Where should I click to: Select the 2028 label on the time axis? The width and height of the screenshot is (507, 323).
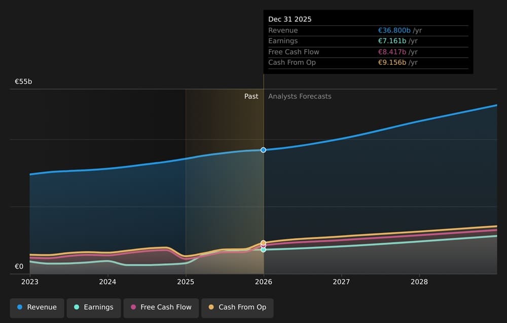(419, 281)
